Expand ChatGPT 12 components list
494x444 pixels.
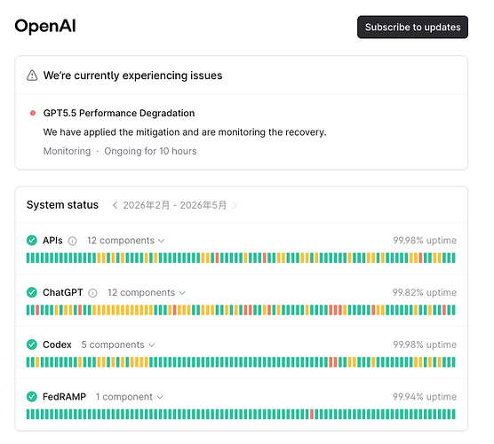(x=147, y=293)
